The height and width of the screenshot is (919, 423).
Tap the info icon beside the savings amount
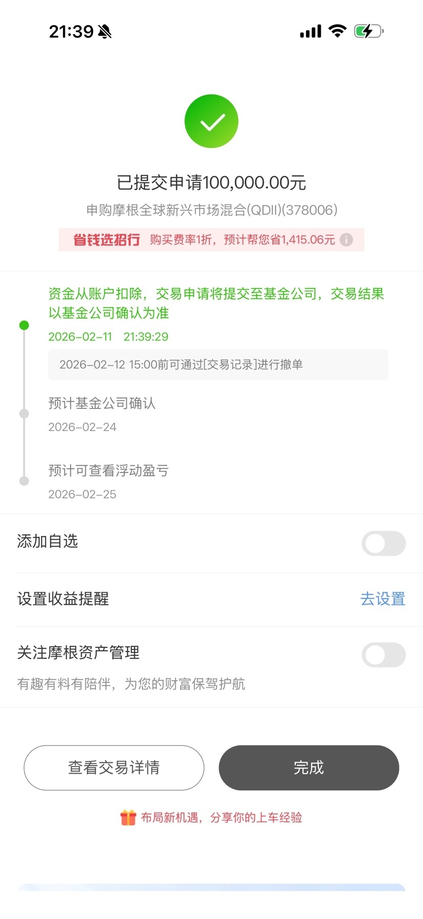tap(346, 240)
